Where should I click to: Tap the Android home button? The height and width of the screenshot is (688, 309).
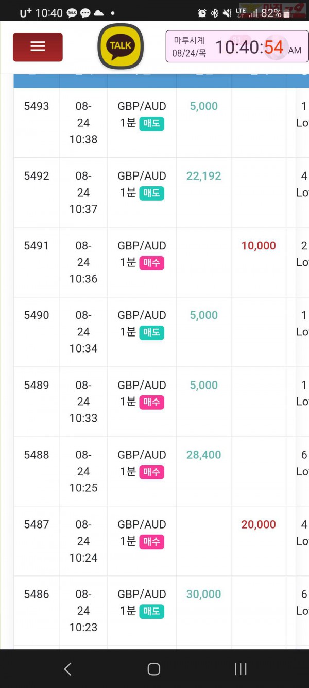click(154, 669)
